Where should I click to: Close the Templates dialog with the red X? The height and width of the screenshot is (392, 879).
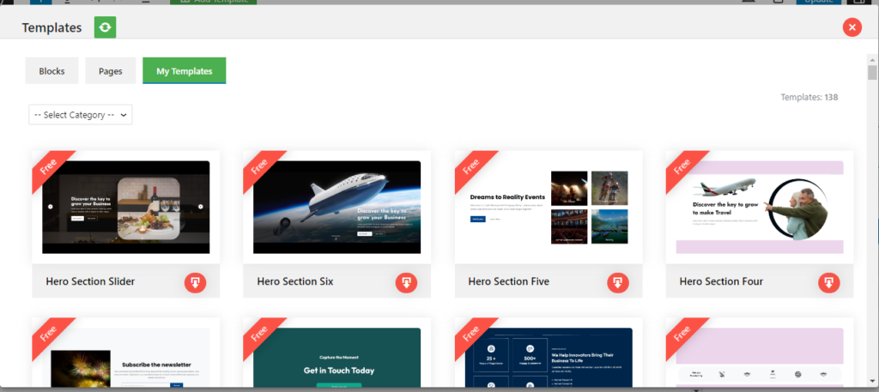point(852,27)
